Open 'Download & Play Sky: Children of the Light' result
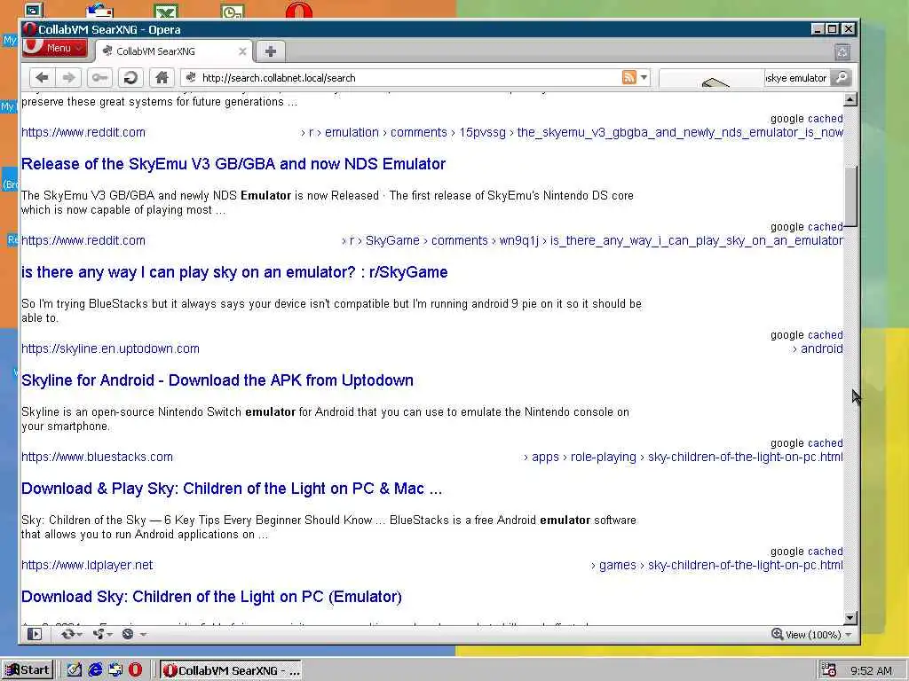The height and width of the screenshot is (681, 909). click(x=232, y=489)
